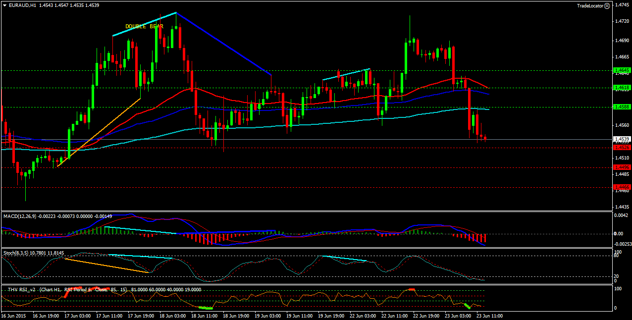Select the long blue descending trendline on price chart

pyautogui.click(x=224, y=44)
